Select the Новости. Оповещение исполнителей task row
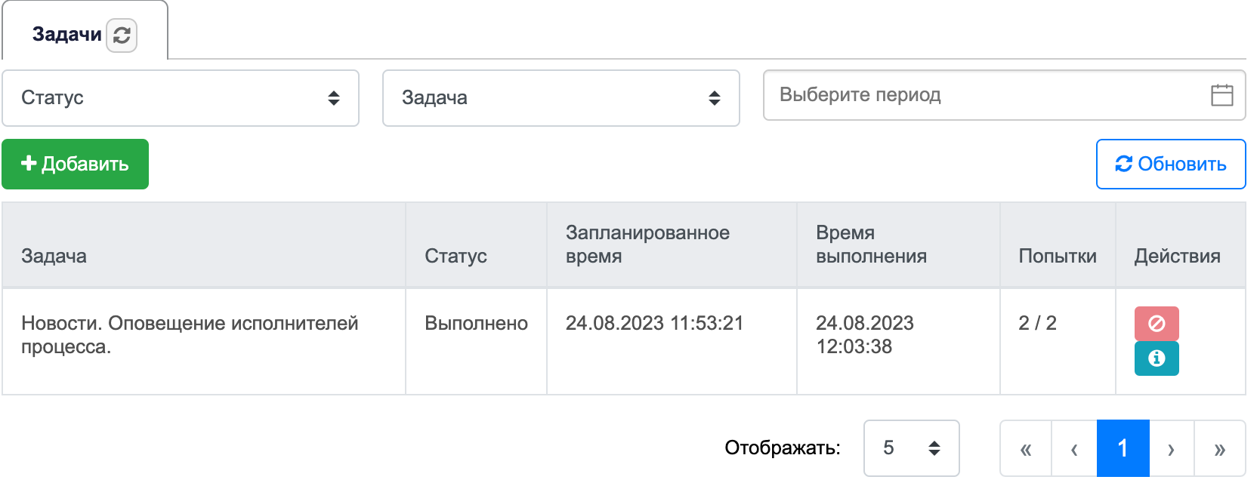The width and height of the screenshot is (1260, 489). 624,342
